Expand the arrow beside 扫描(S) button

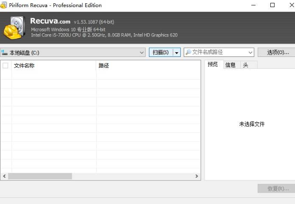[177, 53]
